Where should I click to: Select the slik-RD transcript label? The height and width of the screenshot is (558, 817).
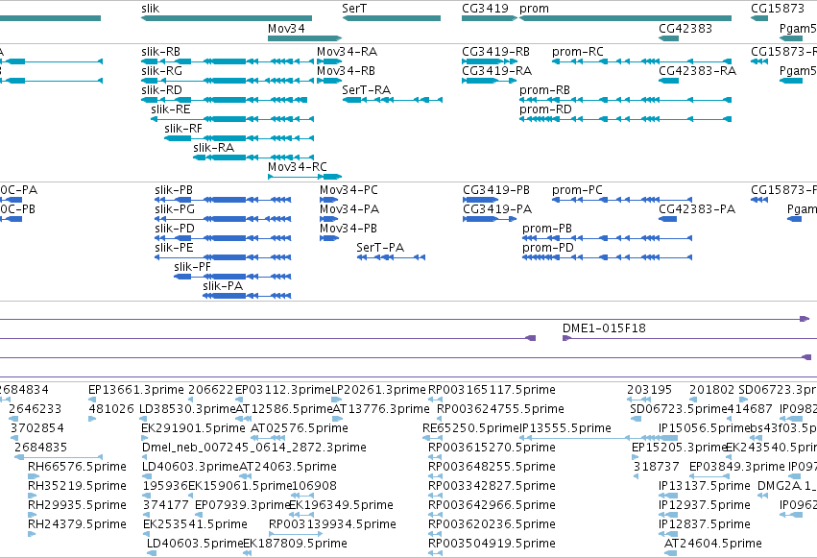(161, 90)
